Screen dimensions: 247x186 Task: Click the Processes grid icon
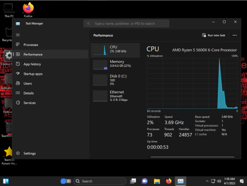click(18, 45)
